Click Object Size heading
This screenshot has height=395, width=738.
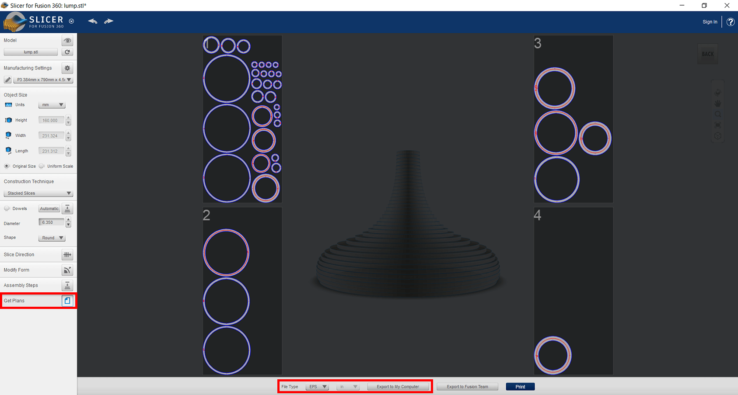pyautogui.click(x=15, y=95)
